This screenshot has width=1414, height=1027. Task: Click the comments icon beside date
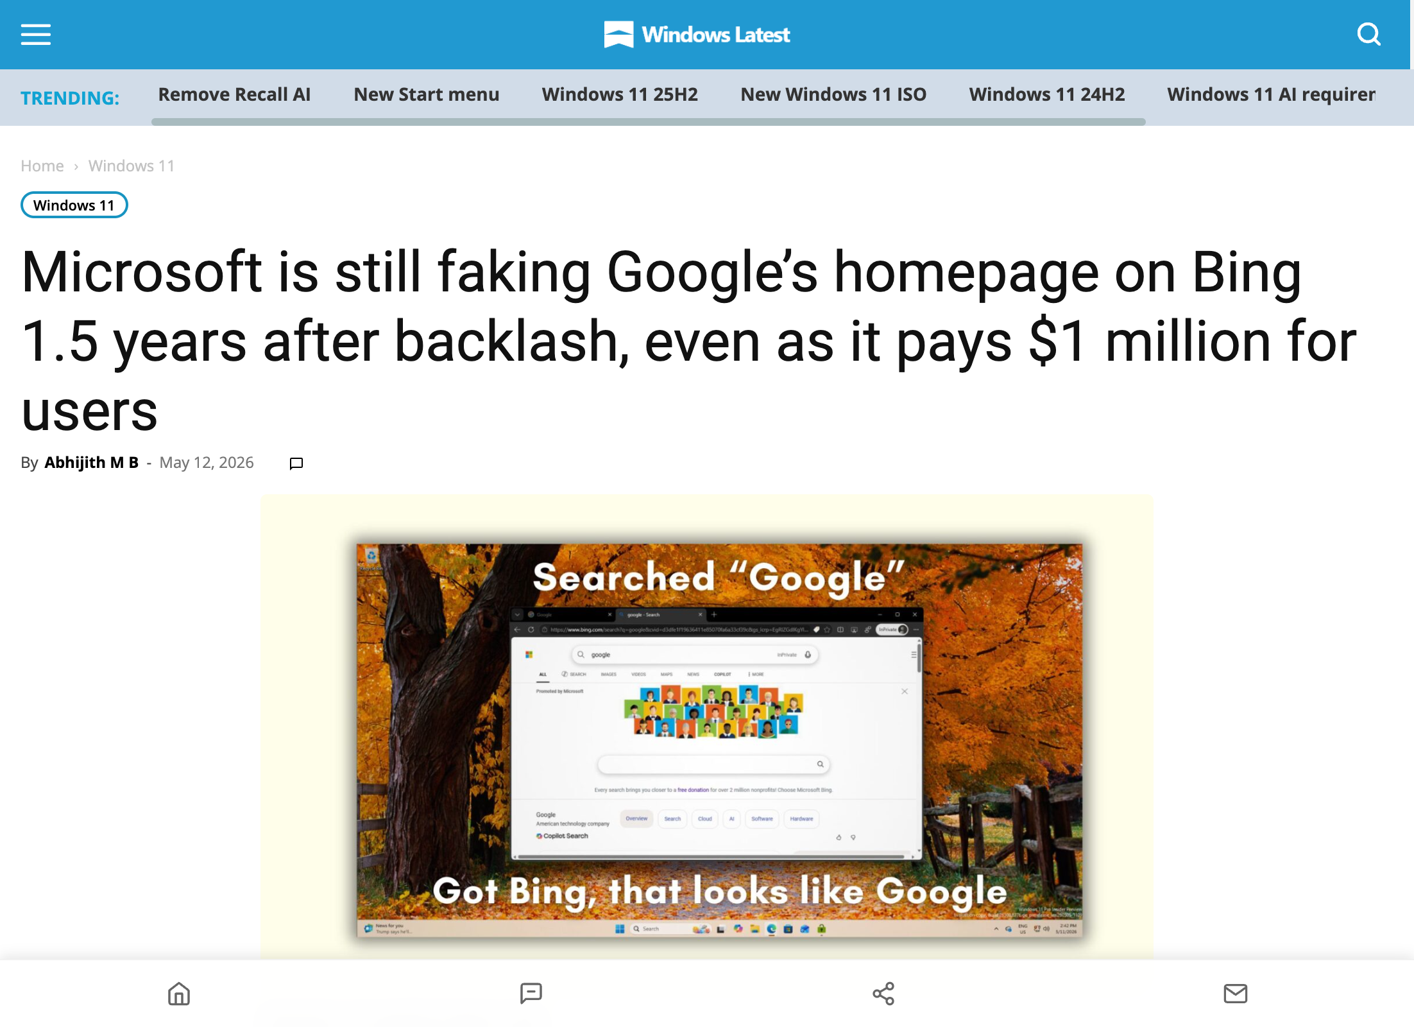pos(296,463)
